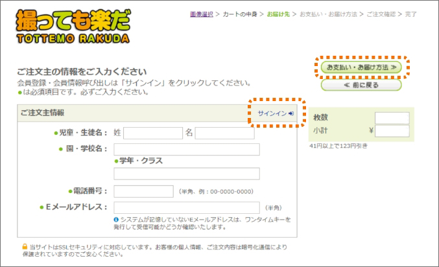Click the sign-in arrow icon beside サインイン
439x267 pixels.
tap(291, 113)
